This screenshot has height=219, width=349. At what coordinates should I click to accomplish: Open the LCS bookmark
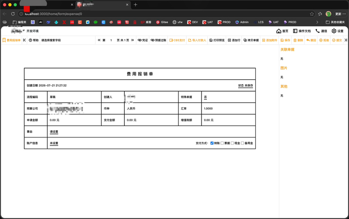click(x=258, y=22)
